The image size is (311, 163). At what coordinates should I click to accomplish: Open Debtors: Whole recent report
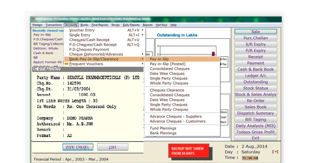point(46,49)
